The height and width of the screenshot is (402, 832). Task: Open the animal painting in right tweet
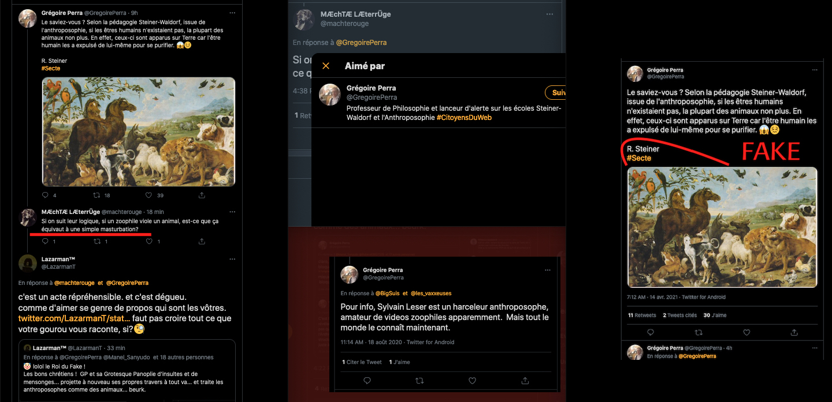[x=722, y=227]
